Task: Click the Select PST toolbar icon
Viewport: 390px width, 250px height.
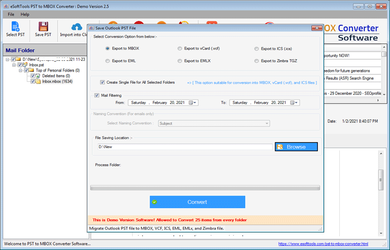Action: pyautogui.click(x=15, y=26)
